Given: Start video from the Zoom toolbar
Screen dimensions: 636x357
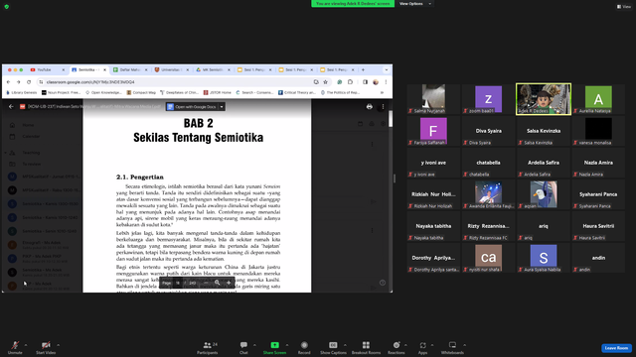Looking at the screenshot, I should (46, 347).
